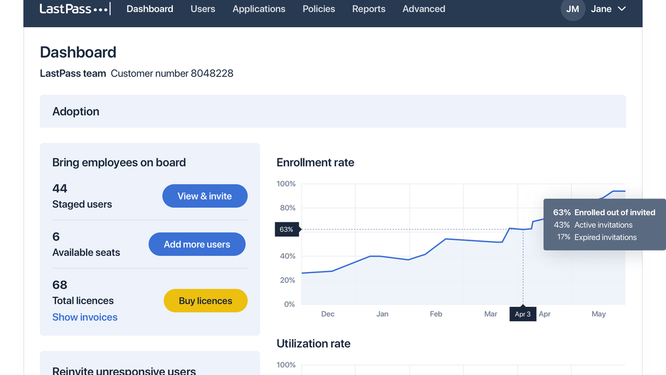Click the 63% Enrolled tooltip box
The height and width of the screenshot is (375, 666).
604,224
